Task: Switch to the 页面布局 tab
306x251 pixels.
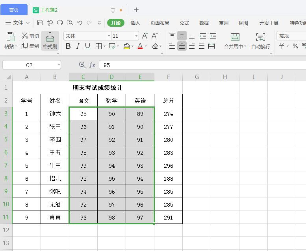Action: 159,23
